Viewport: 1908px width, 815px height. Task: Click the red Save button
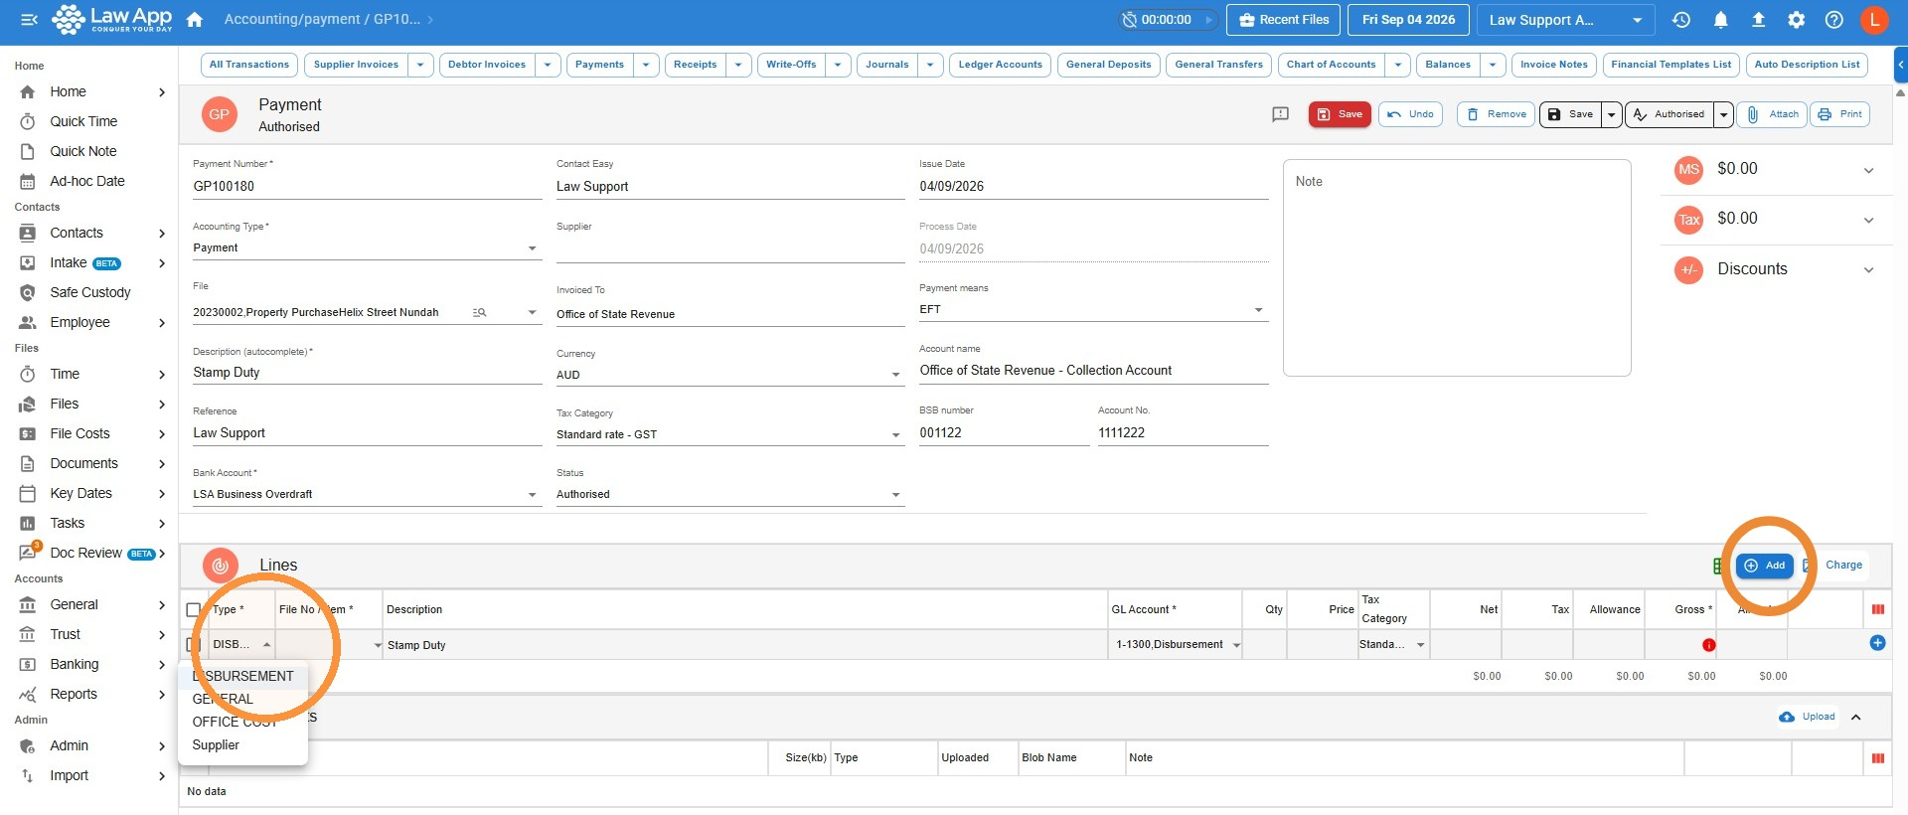tap(1340, 114)
